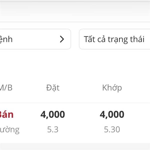
Task: Click the "Khớp" column header
Action: click(x=112, y=88)
